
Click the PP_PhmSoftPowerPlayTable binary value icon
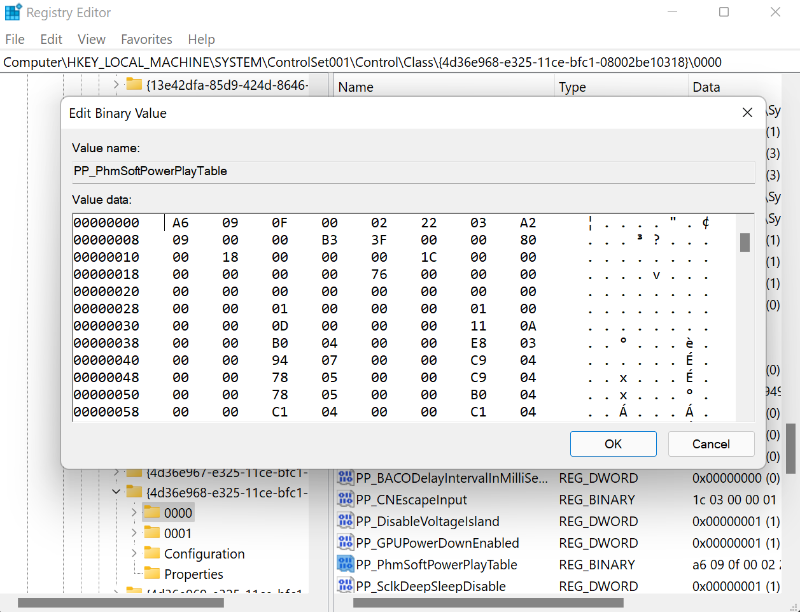point(346,564)
